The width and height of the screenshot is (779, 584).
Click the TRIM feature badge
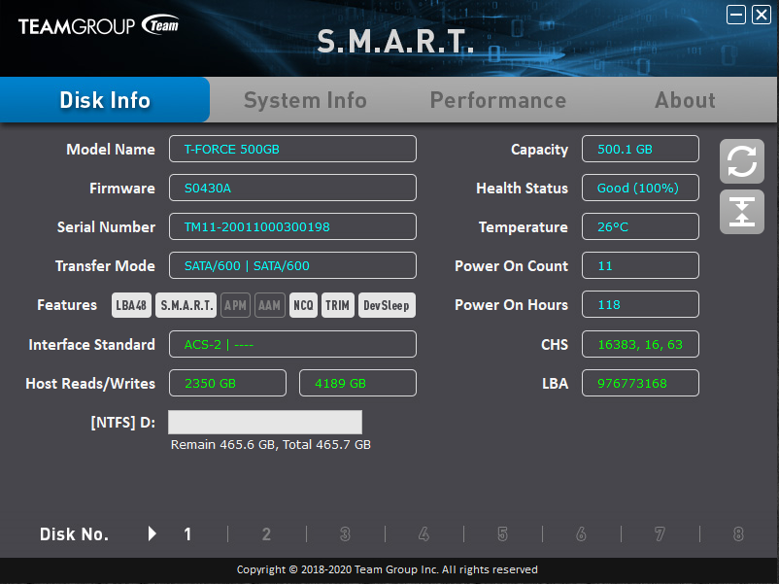(x=337, y=305)
